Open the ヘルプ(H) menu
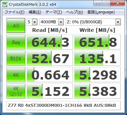The width and height of the screenshot is (127, 115). 74,12
